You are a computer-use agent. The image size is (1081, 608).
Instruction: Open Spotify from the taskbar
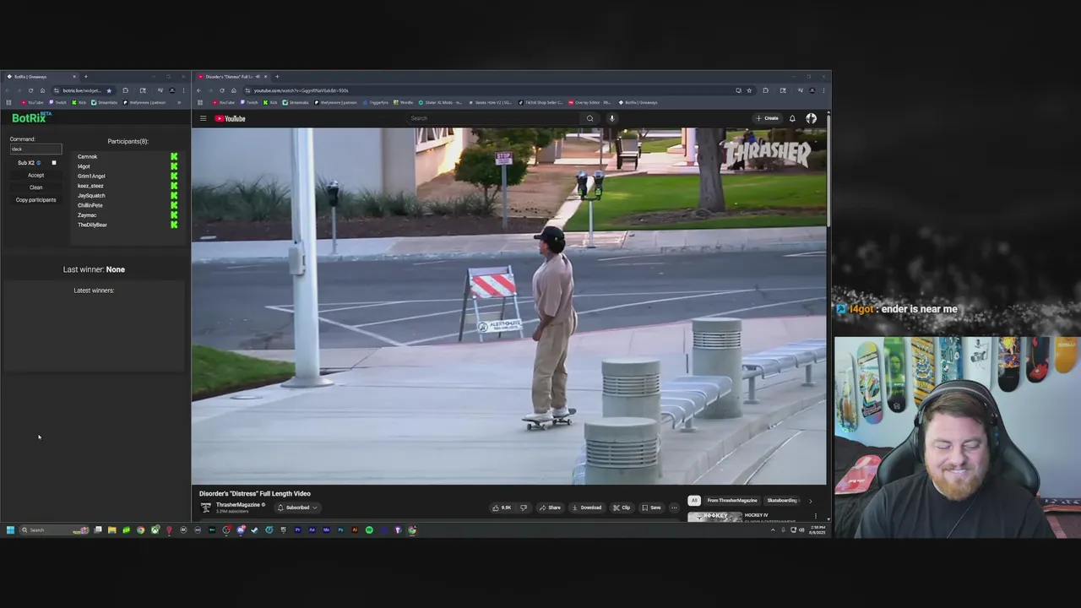point(369,529)
